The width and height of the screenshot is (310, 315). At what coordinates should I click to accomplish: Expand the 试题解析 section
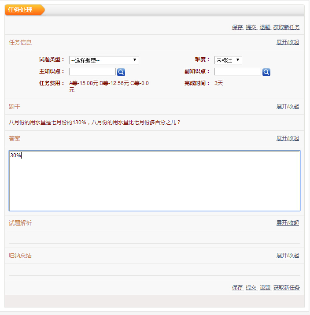(288, 223)
